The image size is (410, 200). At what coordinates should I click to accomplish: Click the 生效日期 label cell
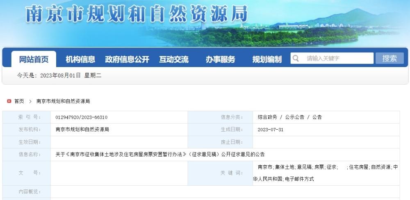(x=27, y=142)
